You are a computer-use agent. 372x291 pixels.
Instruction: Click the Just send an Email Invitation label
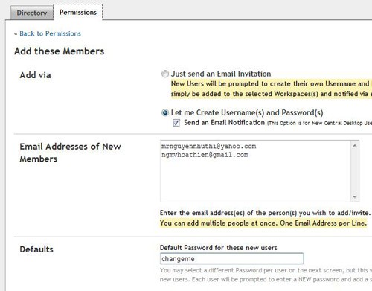(x=221, y=74)
